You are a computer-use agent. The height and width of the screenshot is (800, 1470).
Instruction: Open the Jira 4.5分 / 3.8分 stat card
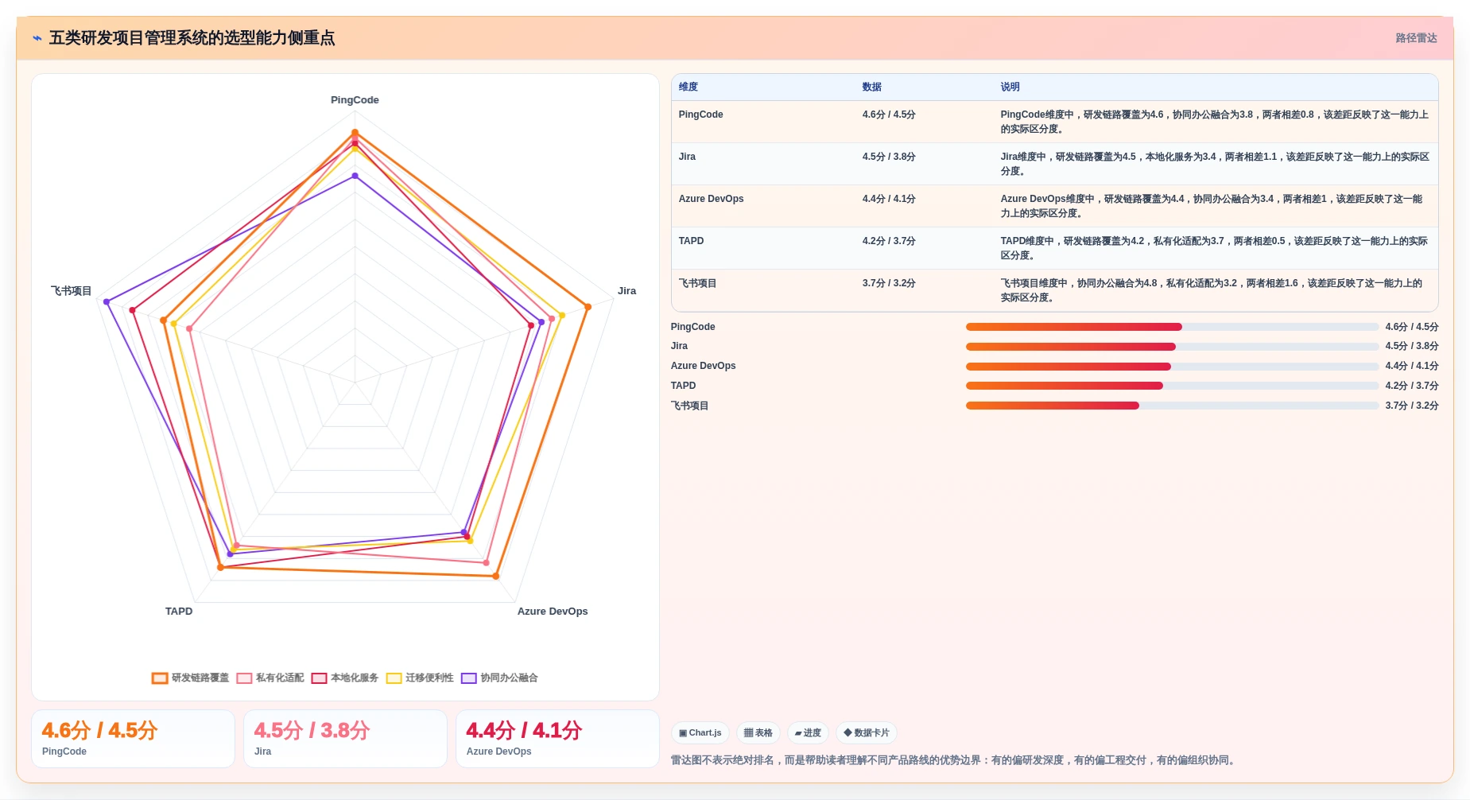click(x=345, y=739)
